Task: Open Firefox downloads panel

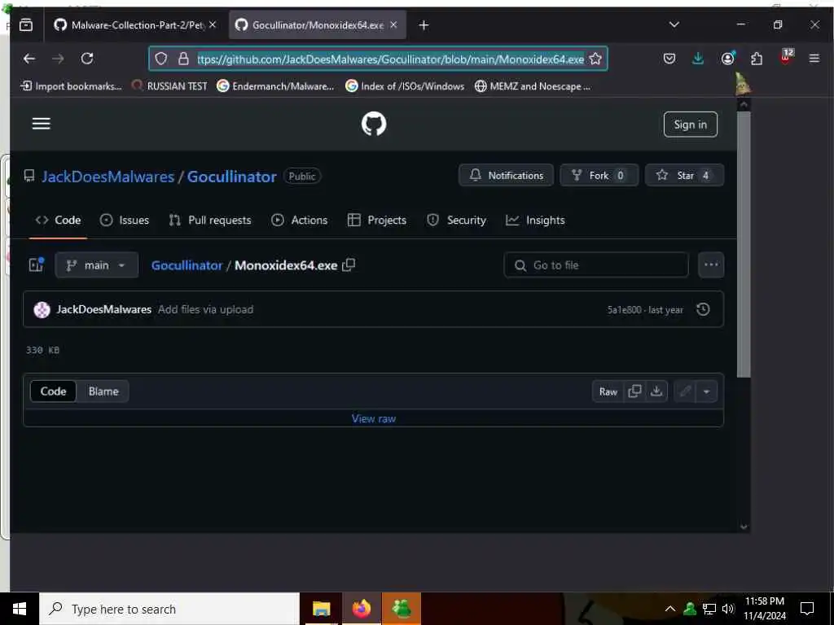Action: point(698,59)
